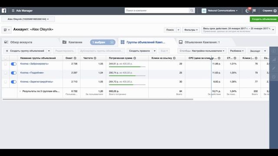Open Netocrat Communications business dropdown
Image resolution: width=278 pixels, height=156 pixels.
tap(222, 10)
